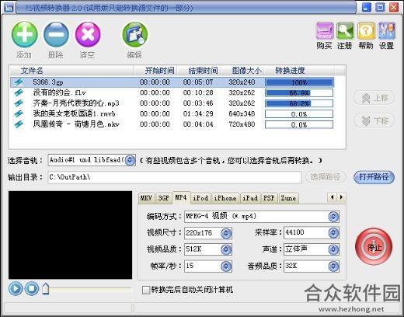Stop the preview playback
404x317 pixels.
tap(32, 288)
